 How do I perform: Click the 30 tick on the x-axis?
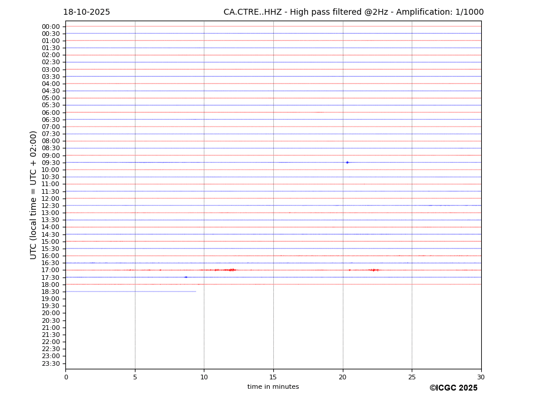(x=481, y=377)
